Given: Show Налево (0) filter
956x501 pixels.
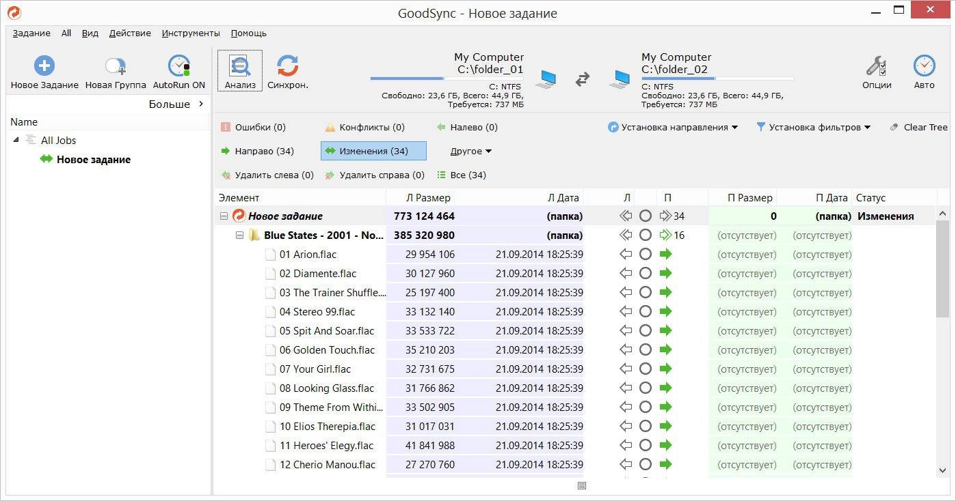Looking at the screenshot, I should (467, 127).
